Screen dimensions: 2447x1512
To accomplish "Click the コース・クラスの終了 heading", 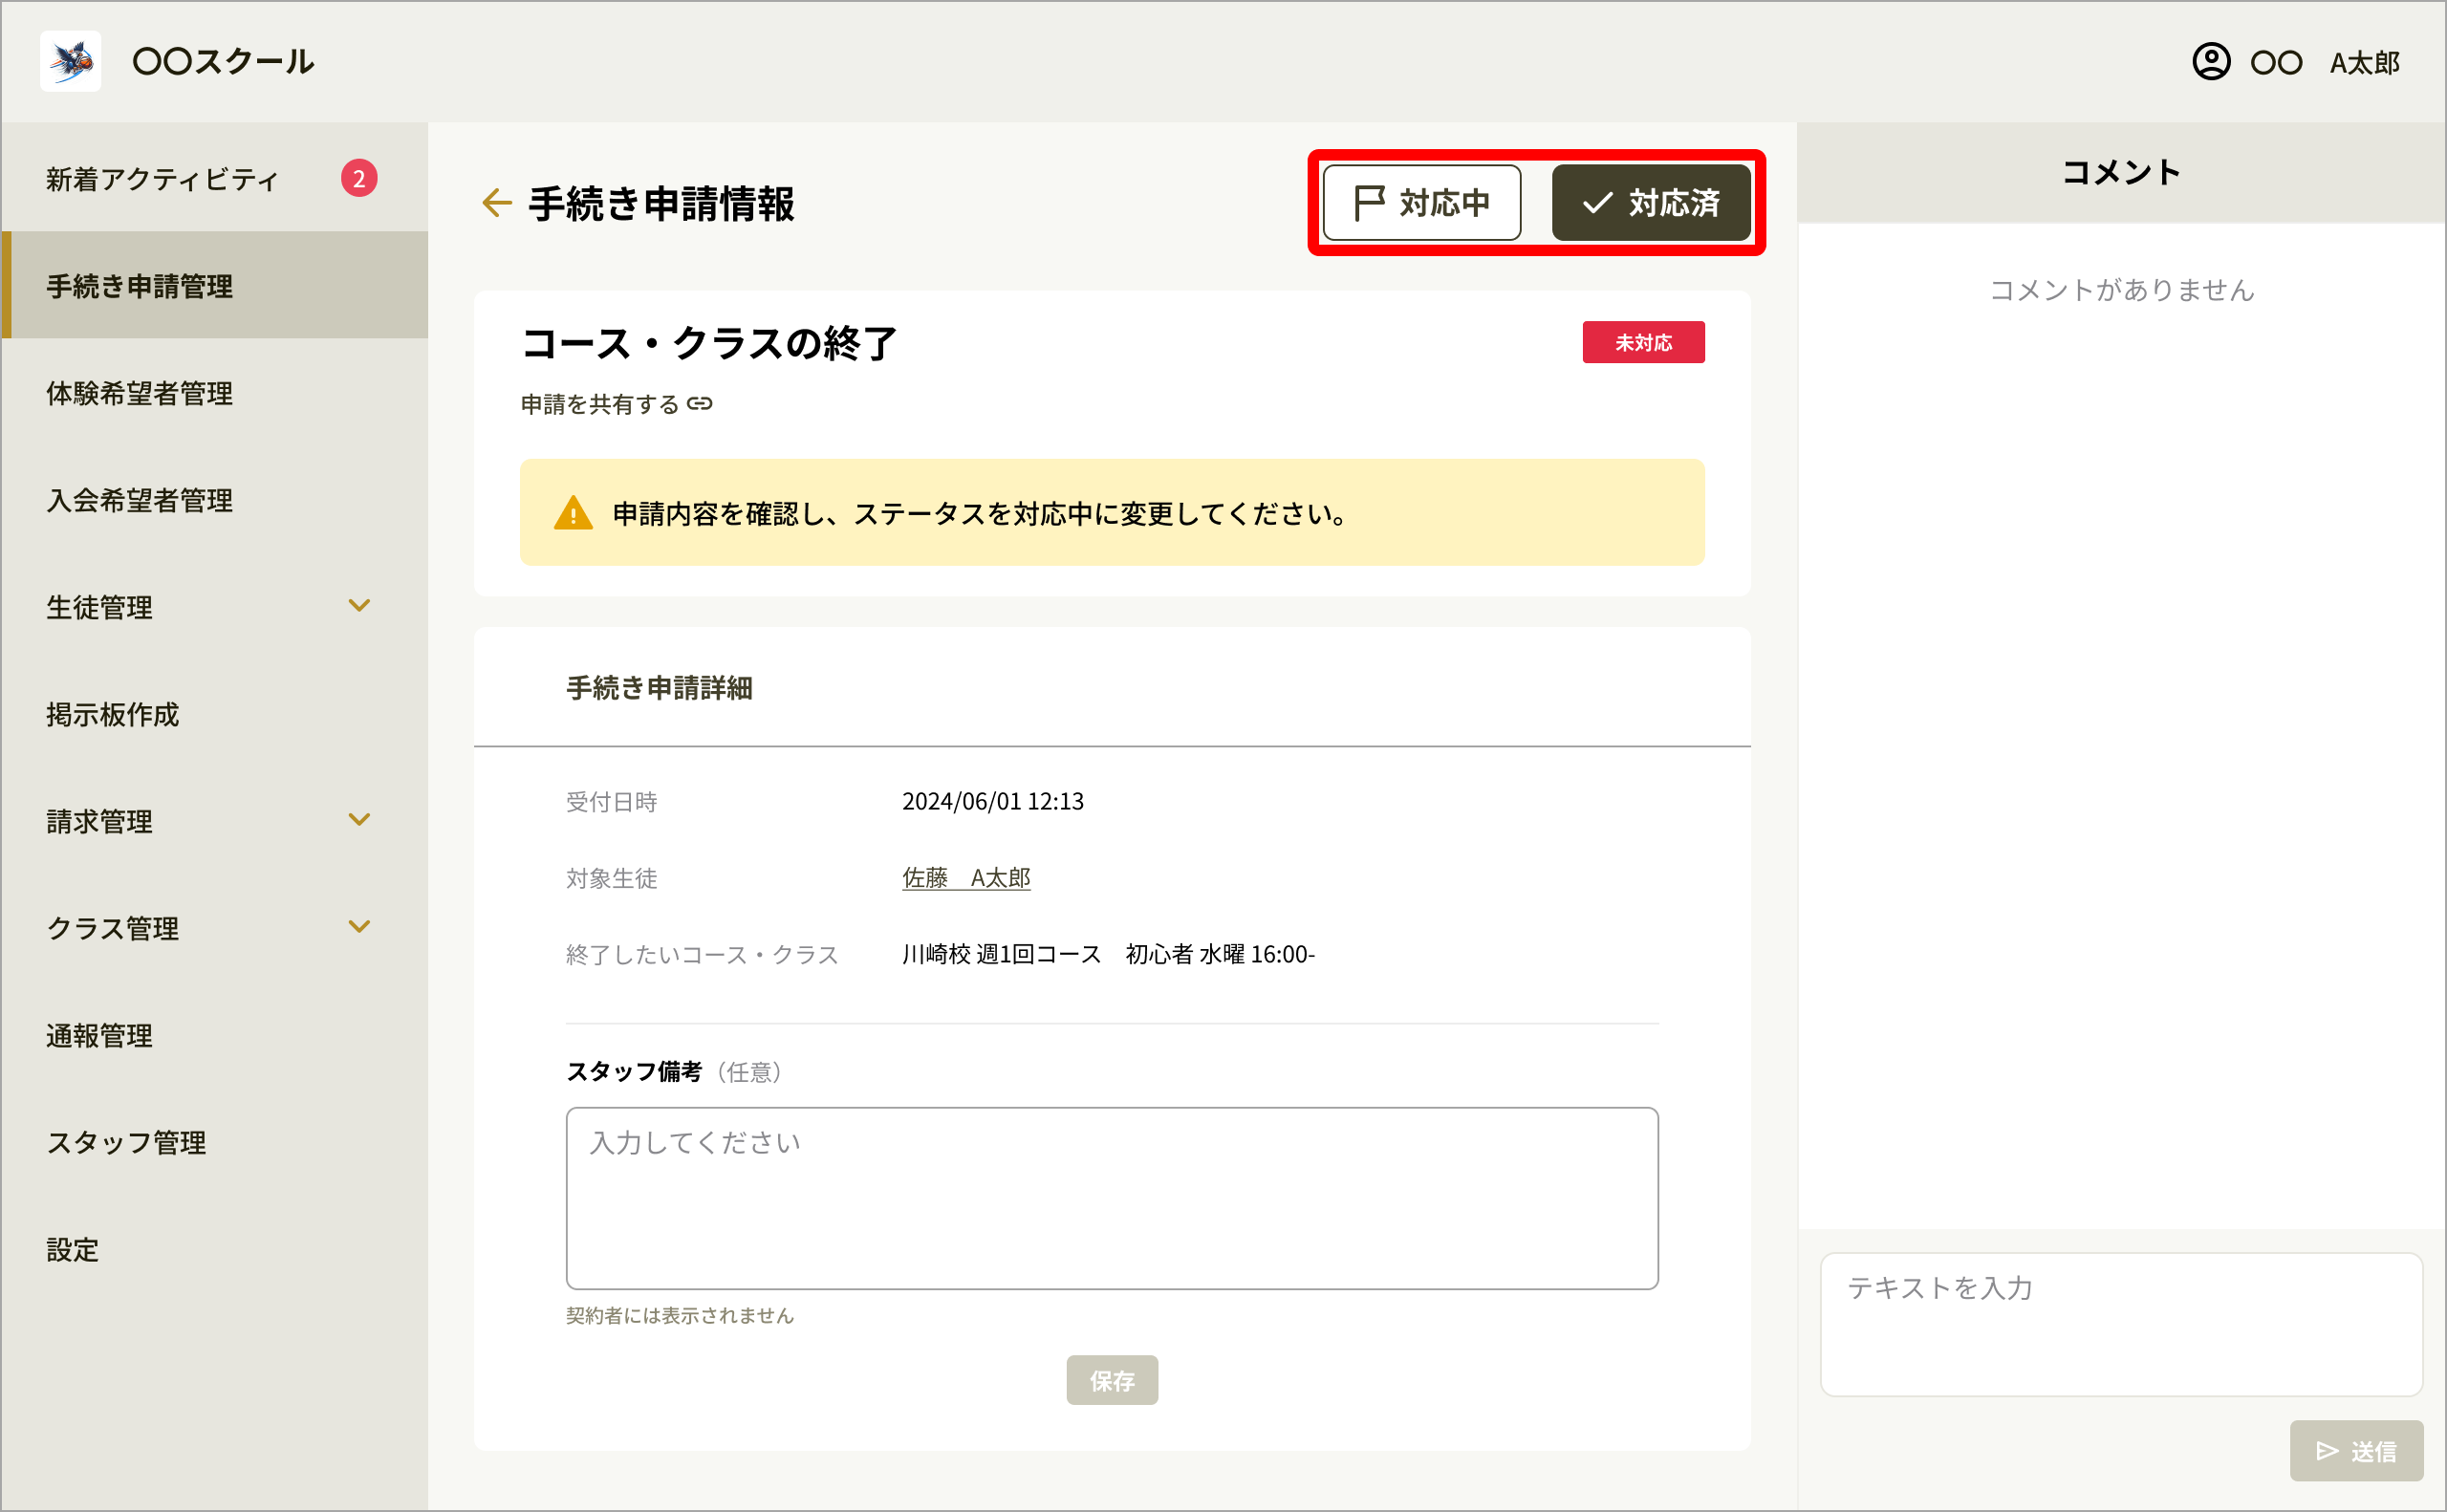I will [709, 342].
